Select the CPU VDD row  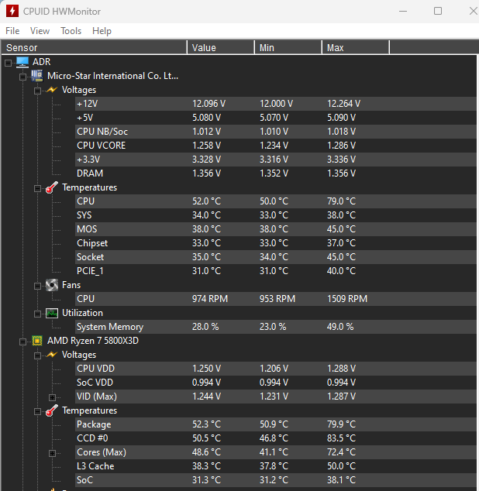point(276,369)
